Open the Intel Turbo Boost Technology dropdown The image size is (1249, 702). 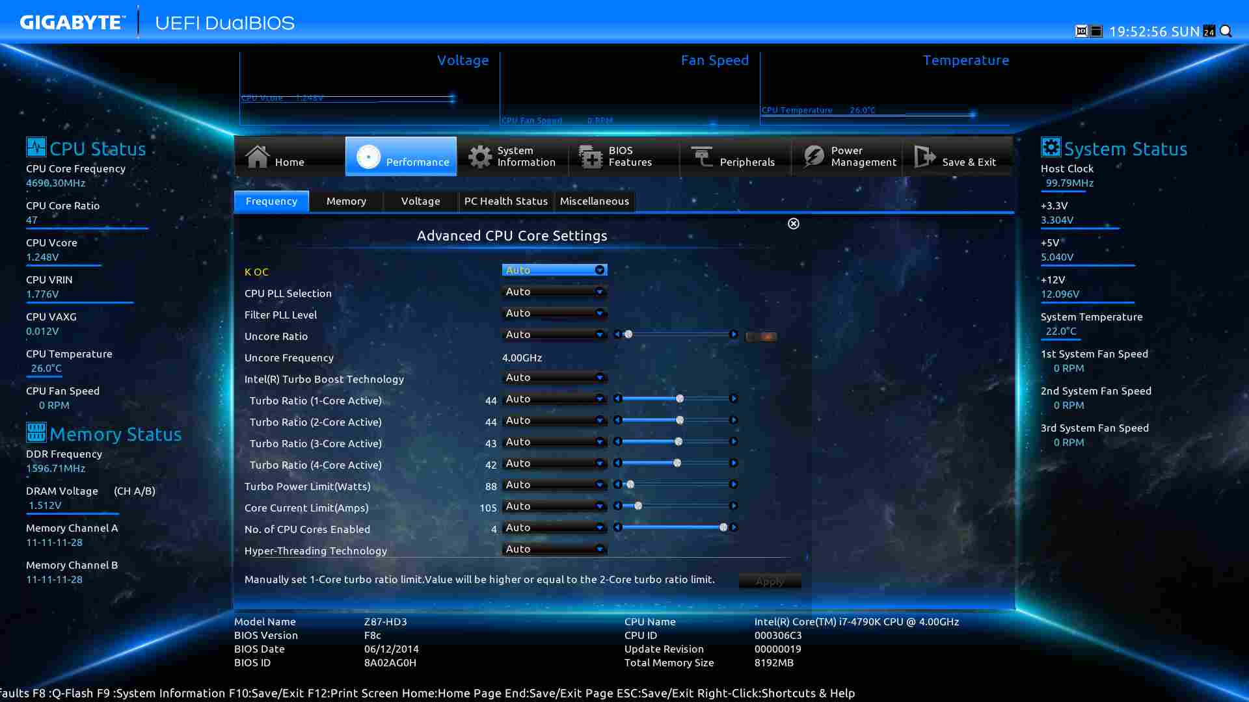point(554,378)
